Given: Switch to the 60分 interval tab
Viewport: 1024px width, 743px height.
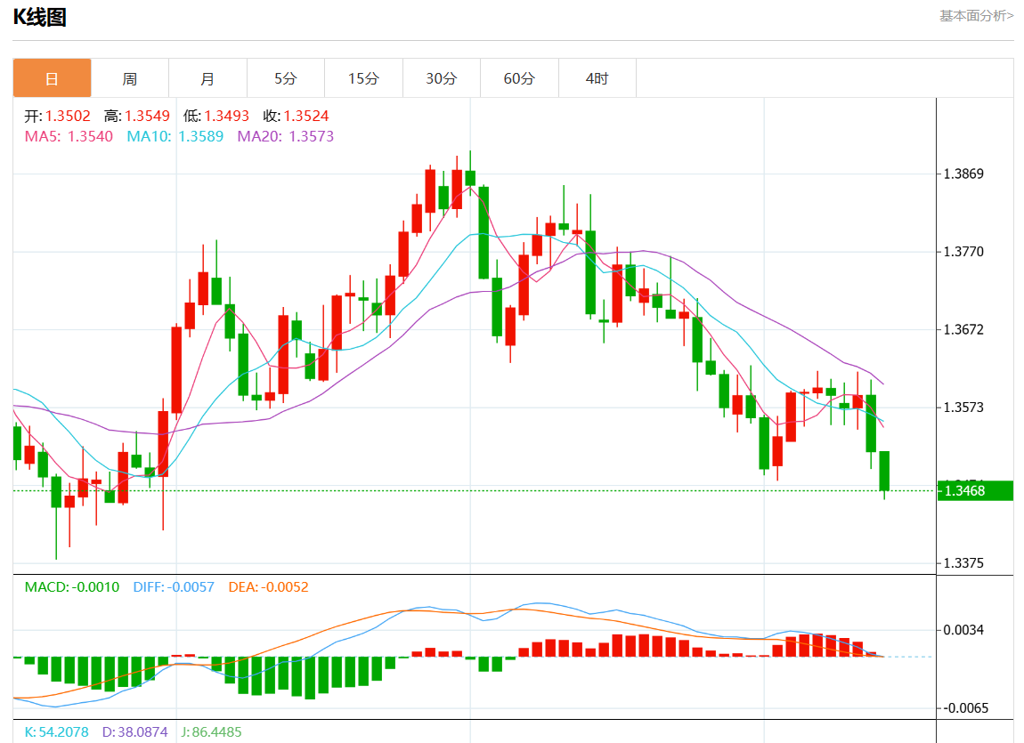Looking at the screenshot, I should tap(519, 78).
